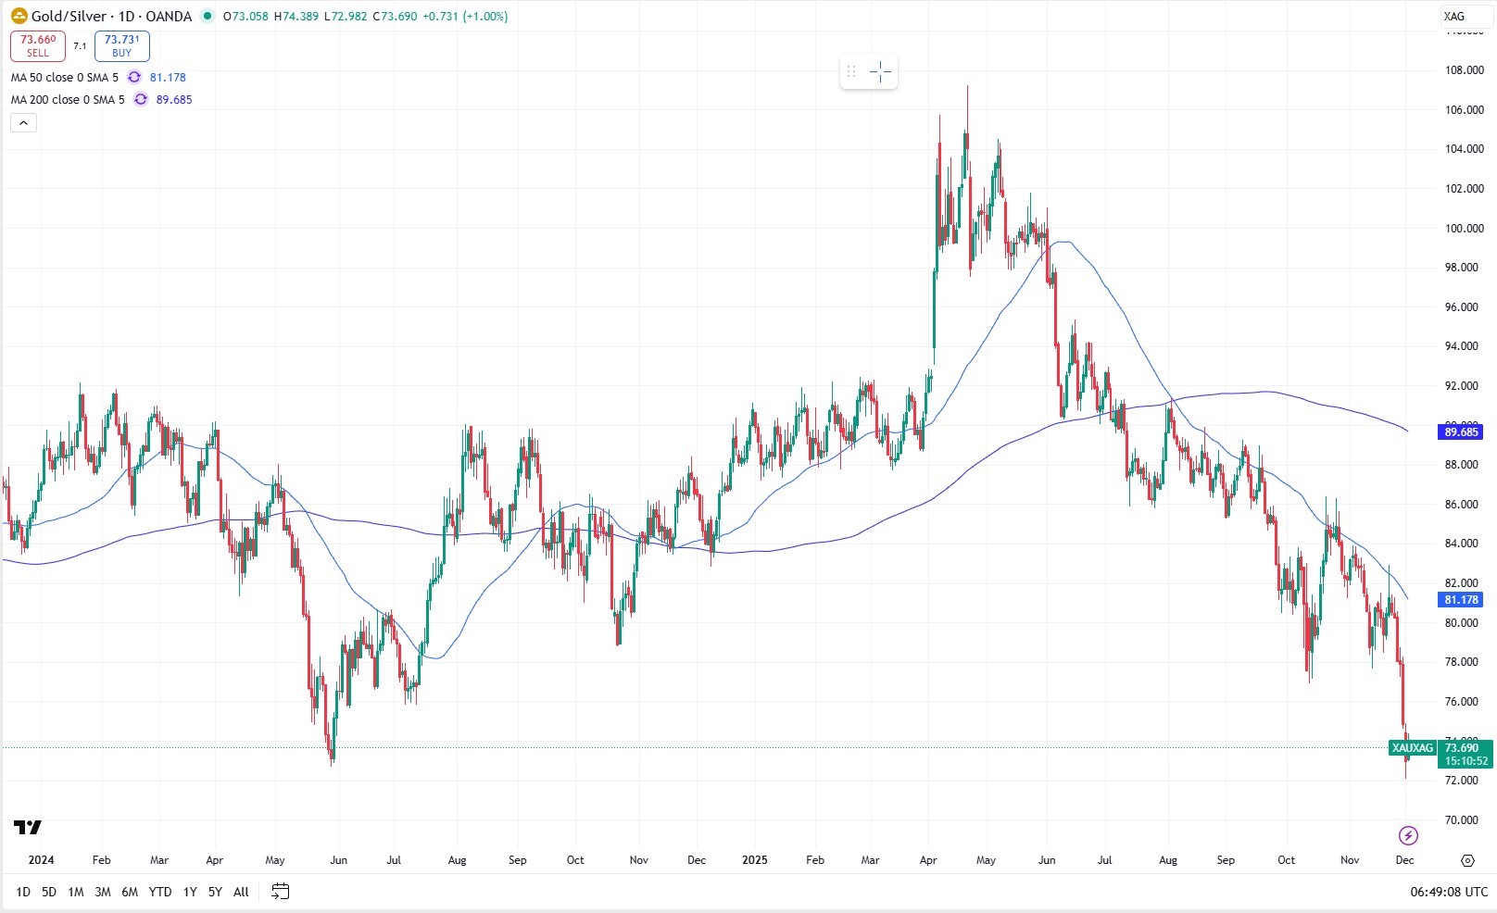
Task: Click the crosshair icon in floating toolbar
Action: pos(880,71)
